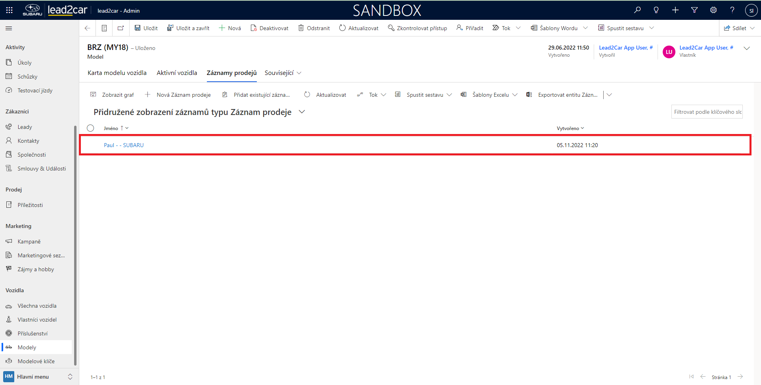761x385 pixels.
Task: Open the view selector chevron beside title
Action: (302, 112)
